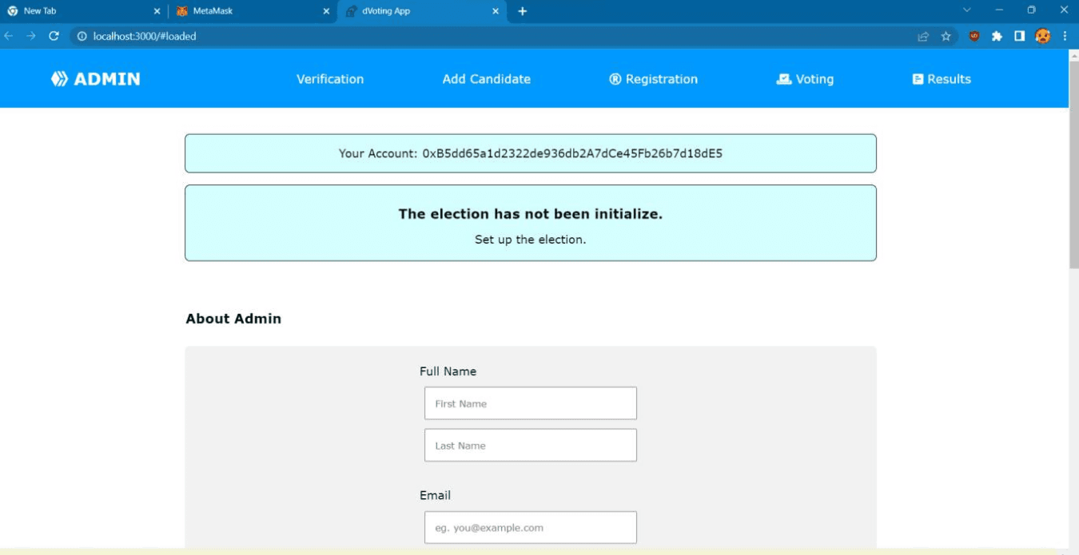Open the Voting page link

[x=805, y=79]
